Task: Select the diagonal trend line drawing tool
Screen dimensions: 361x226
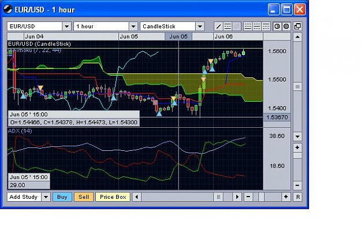Action: coord(218,27)
